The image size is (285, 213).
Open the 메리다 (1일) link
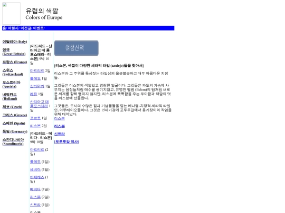[x=35, y=189]
